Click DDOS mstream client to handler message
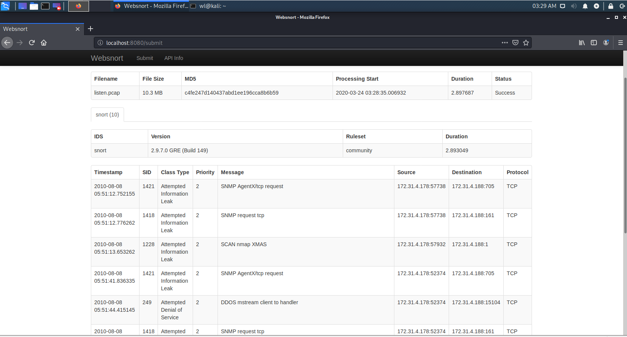Viewport: 627px width, 337px height. click(x=259, y=302)
